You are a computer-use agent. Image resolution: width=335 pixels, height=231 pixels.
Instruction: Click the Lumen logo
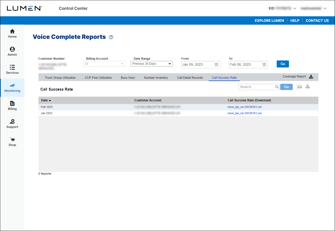[24, 8]
